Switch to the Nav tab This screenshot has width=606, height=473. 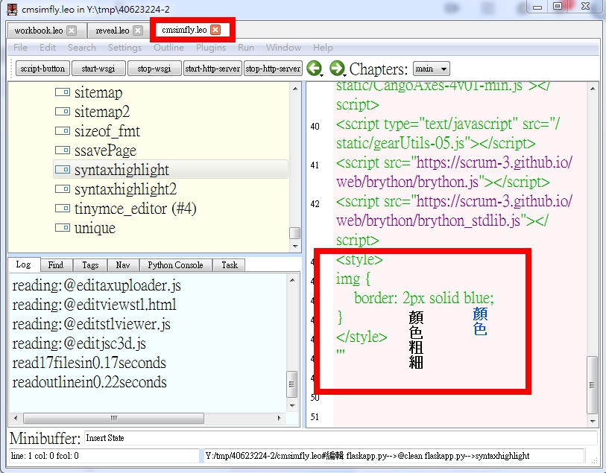[122, 265]
